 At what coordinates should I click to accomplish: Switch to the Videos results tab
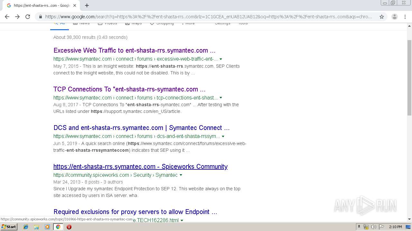(x=108, y=24)
